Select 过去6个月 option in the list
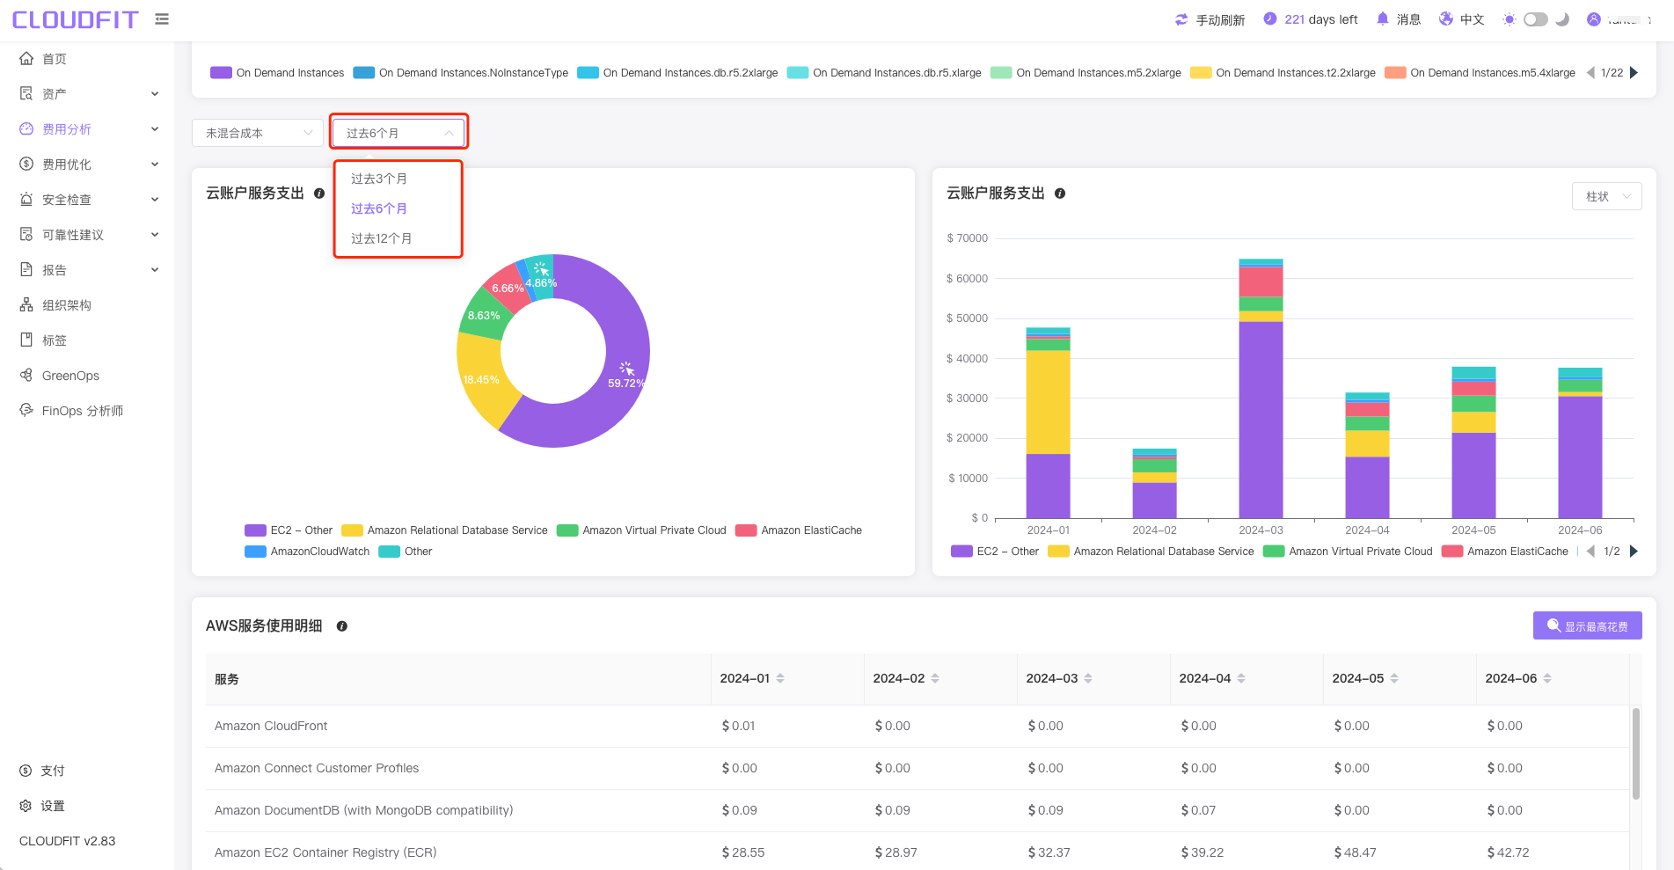 (x=398, y=208)
